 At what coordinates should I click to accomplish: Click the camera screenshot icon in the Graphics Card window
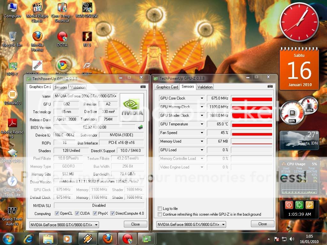143,87
